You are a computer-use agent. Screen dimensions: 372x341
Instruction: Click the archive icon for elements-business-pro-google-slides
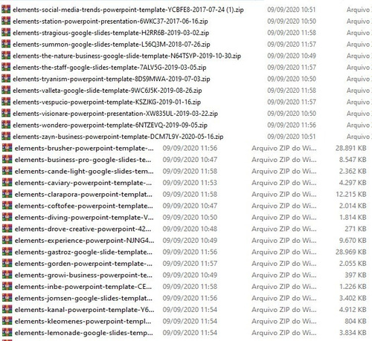(7, 160)
